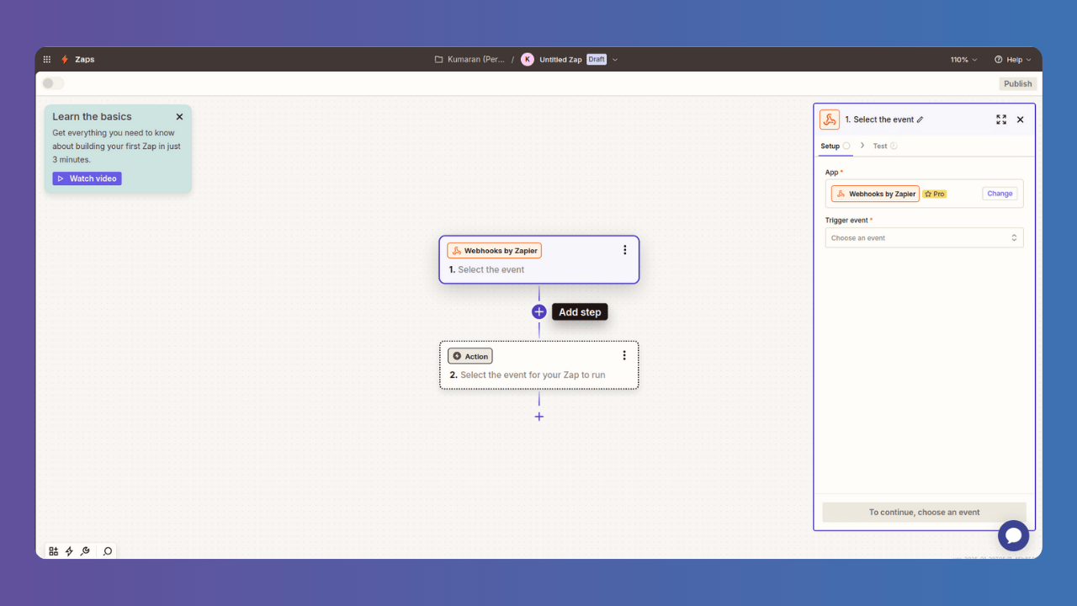Click the Draft status badge

click(x=597, y=60)
